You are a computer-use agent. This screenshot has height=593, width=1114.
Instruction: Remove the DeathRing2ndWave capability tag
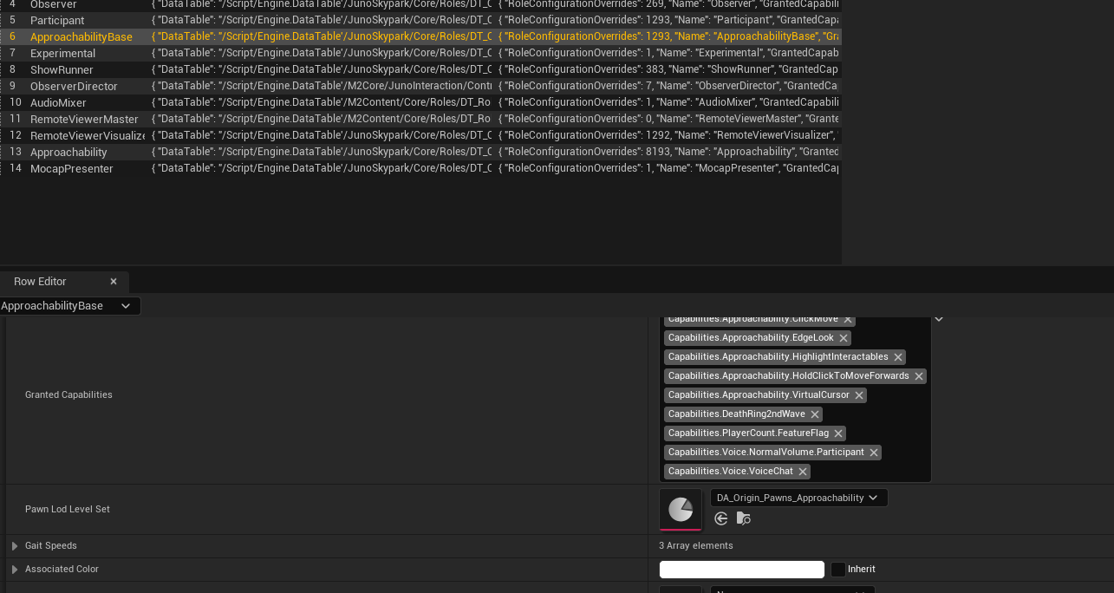(815, 414)
